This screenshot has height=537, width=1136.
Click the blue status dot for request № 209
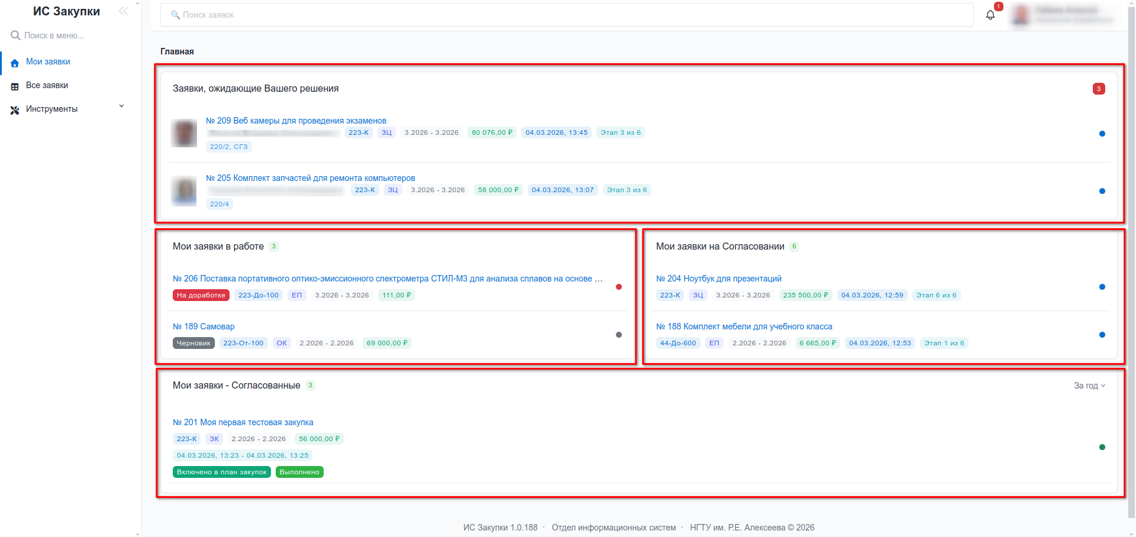pos(1102,134)
